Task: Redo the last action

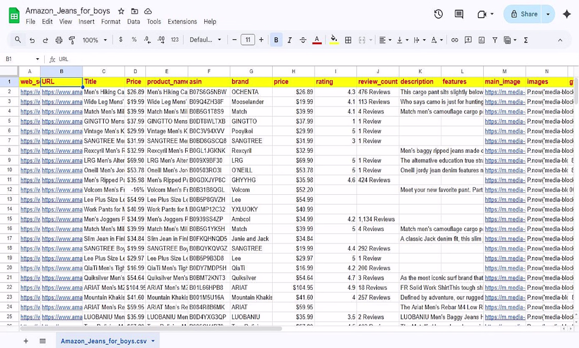Action: pyautogui.click(x=45, y=40)
